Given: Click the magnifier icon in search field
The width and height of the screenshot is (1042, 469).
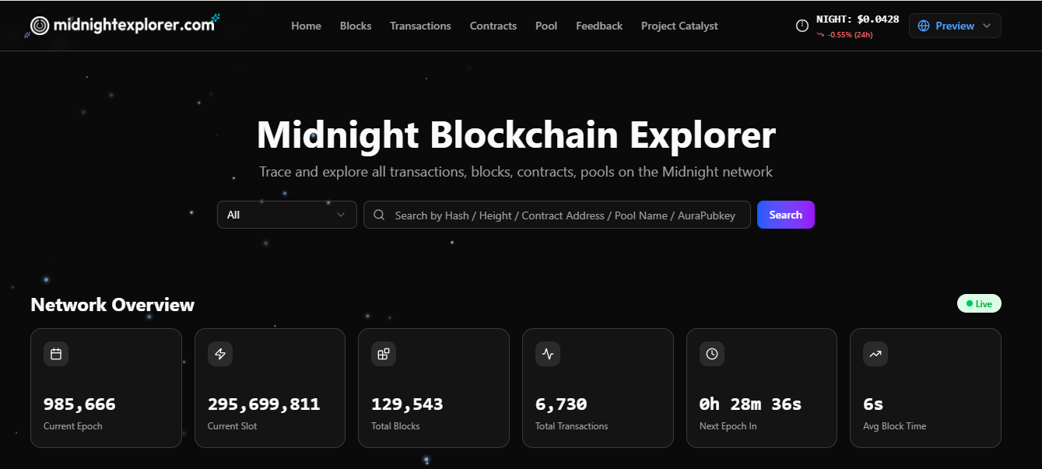Looking at the screenshot, I should click(379, 215).
